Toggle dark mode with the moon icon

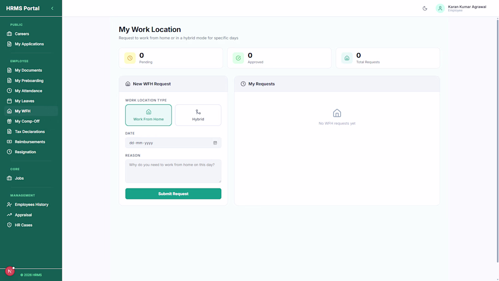tap(425, 8)
